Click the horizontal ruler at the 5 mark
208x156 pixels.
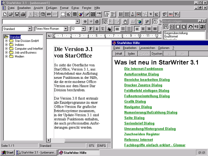tap(96, 36)
